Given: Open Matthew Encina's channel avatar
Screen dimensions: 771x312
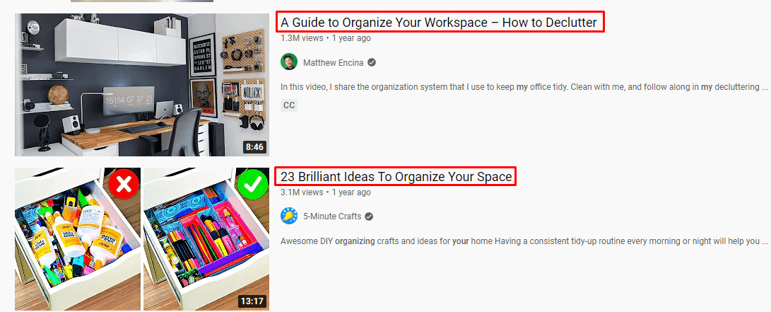Looking at the screenshot, I should (x=288, y=62).
